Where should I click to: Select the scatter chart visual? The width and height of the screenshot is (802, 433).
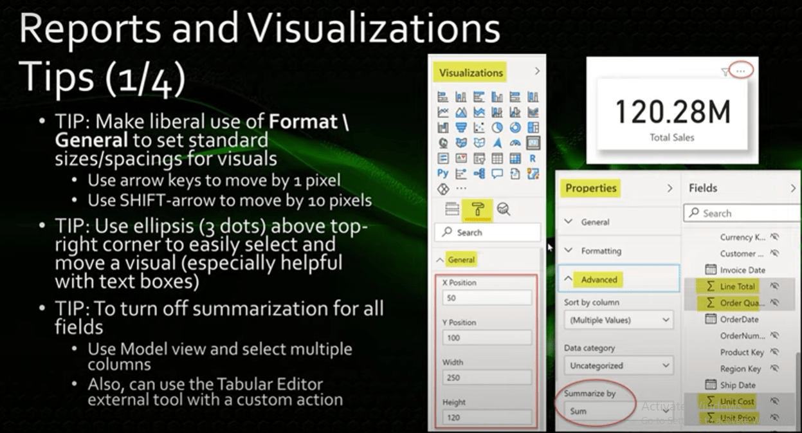[479, 127]
